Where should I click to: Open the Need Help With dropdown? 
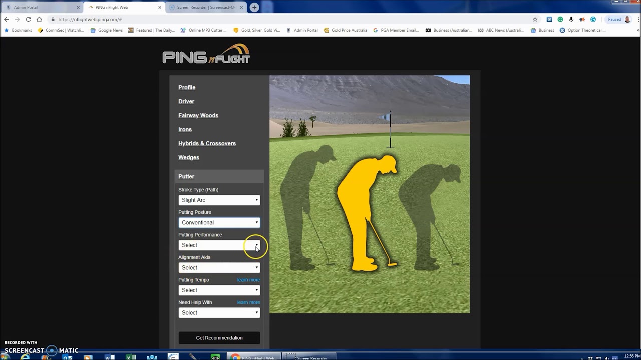point(219,312)
